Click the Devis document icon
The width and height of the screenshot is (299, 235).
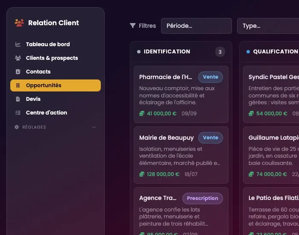[18, 99]
